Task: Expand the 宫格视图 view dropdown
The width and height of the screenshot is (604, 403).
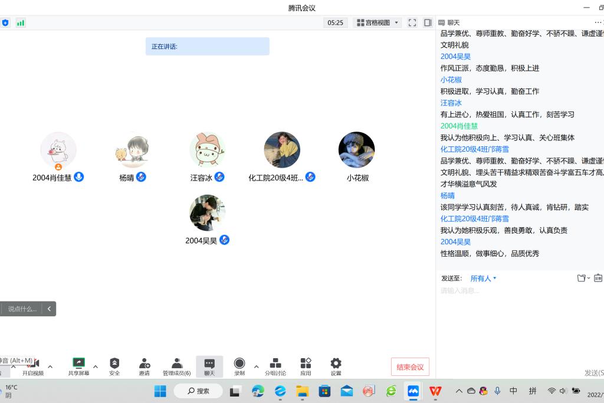Action: pos(377,22)
